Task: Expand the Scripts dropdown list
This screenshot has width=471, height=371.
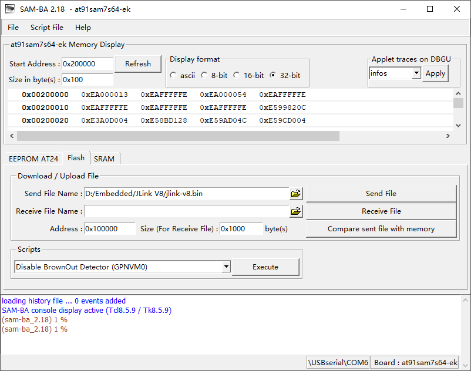Action: [226, 267]
